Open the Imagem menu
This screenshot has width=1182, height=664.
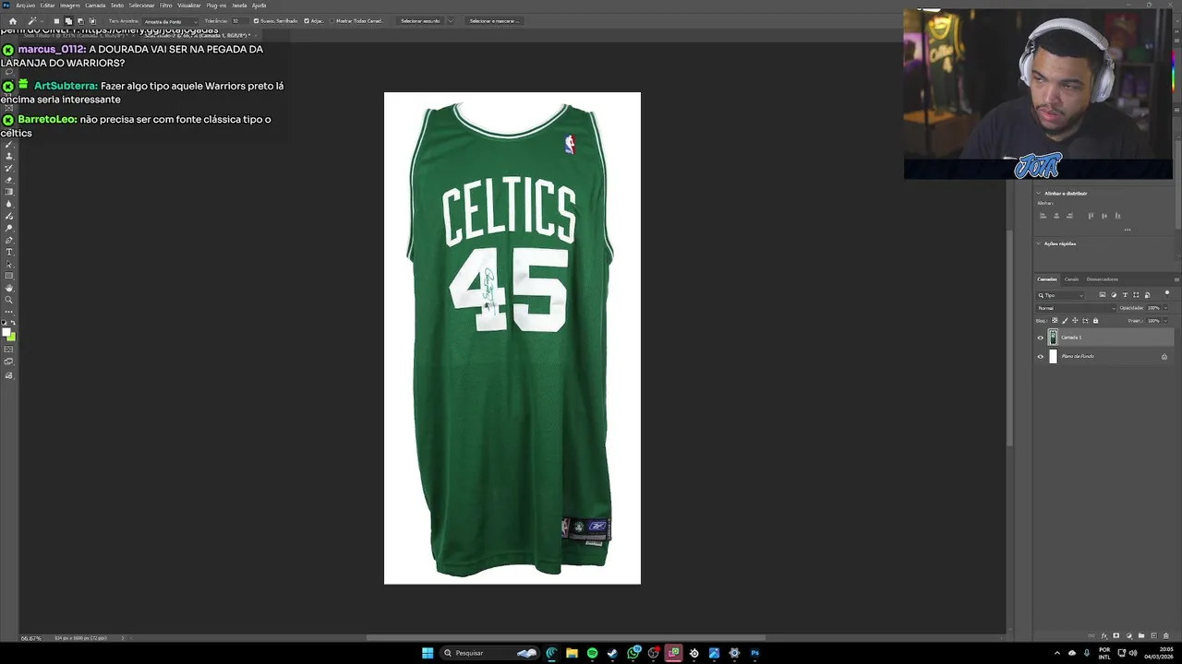tap(70, 6)
